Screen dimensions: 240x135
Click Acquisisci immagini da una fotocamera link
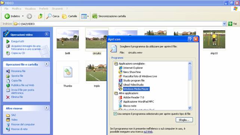click(26, 47)
